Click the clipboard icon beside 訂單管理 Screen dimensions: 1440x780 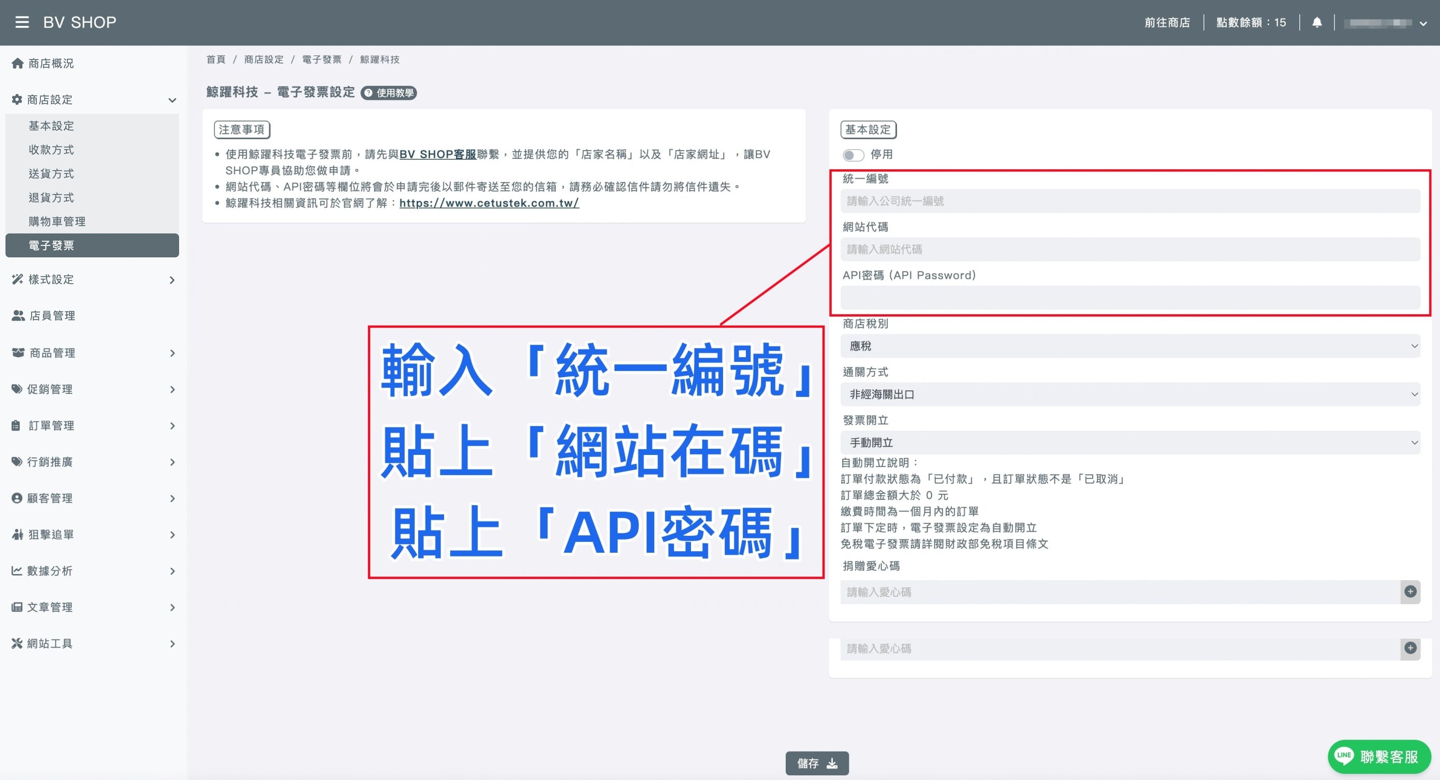16,425
